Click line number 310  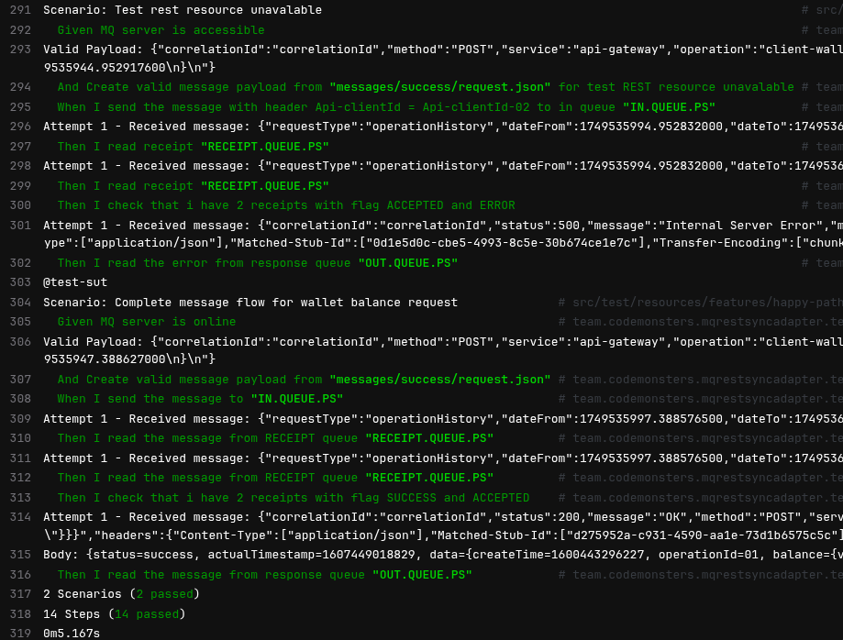pyautogui.click(x=20, y=438)
